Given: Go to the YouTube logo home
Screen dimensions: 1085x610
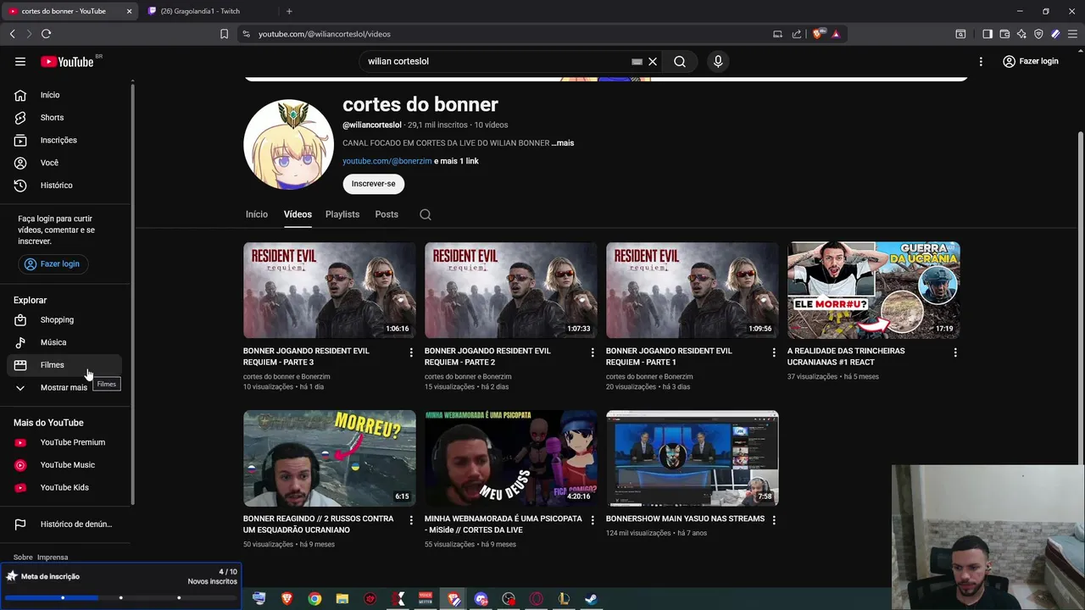Looking at the screenshot, I should [x=67, y=61].
